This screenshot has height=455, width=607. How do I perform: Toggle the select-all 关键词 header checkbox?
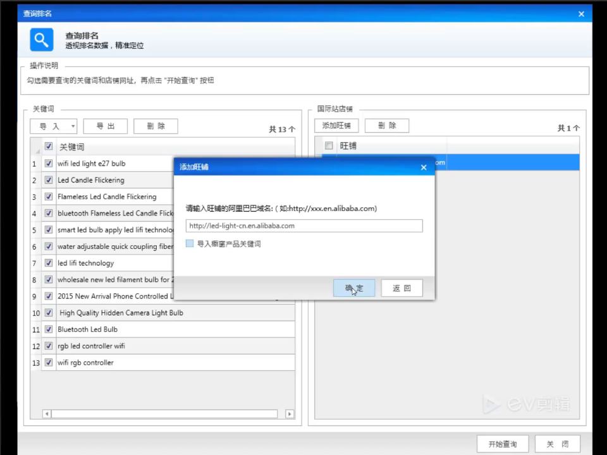tap(49, 146)
